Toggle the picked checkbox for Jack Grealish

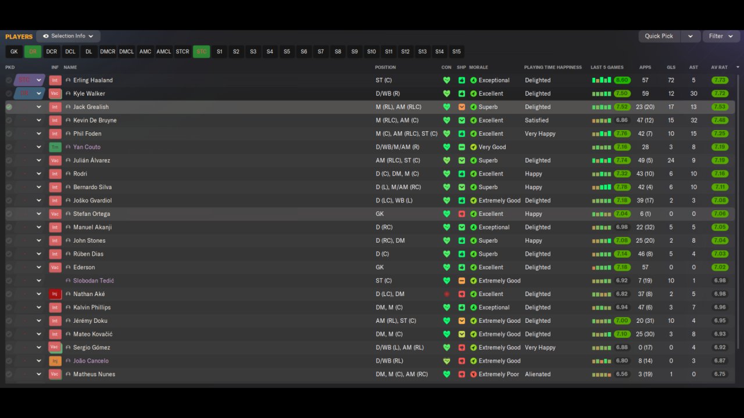click(x=9, y=107)
